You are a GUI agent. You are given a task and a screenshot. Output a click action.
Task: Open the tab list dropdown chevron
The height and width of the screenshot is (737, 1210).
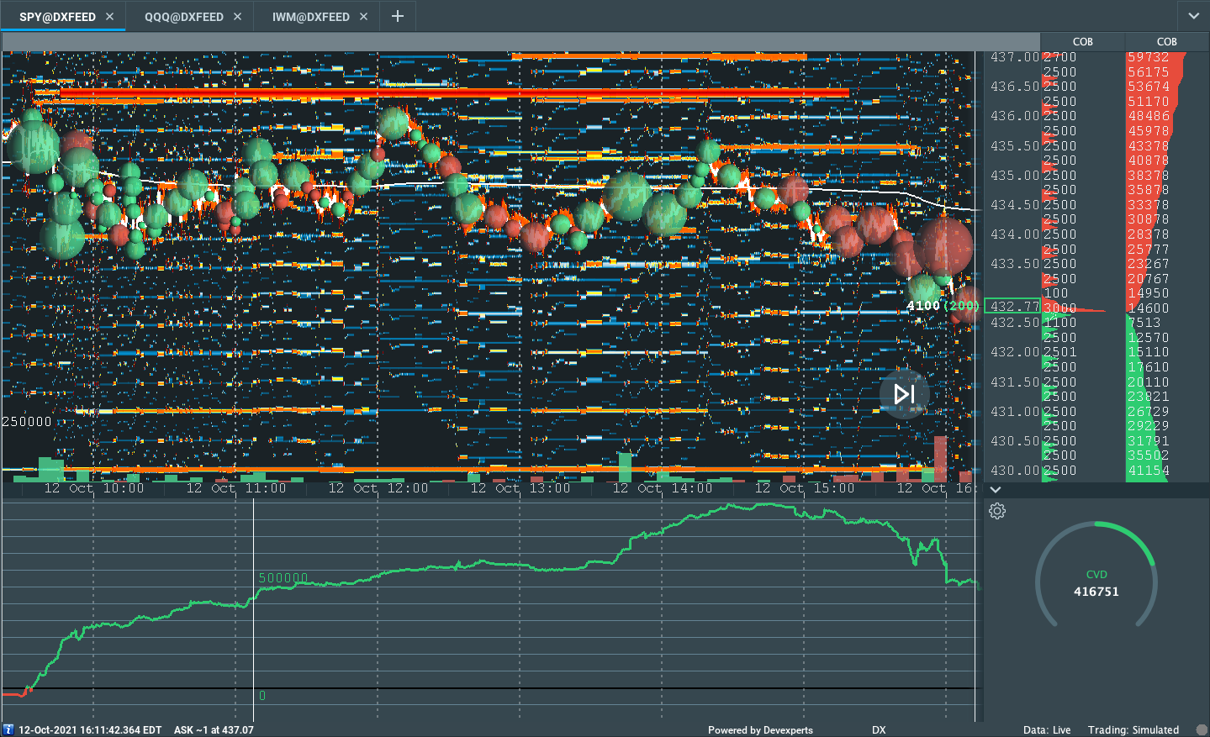pos(1194,16)
